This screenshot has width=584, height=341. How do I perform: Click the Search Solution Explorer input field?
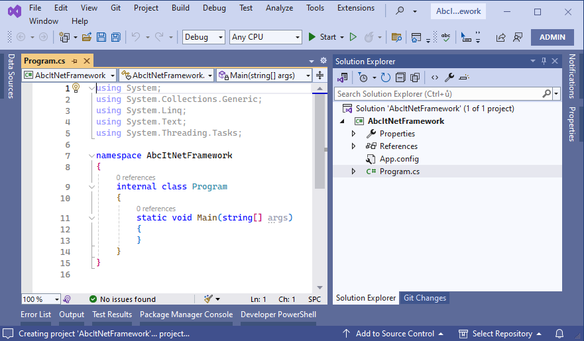pos(439,94)
